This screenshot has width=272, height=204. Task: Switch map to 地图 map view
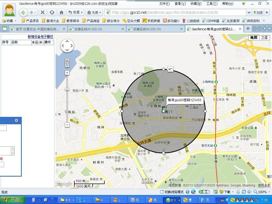(254, 37)
